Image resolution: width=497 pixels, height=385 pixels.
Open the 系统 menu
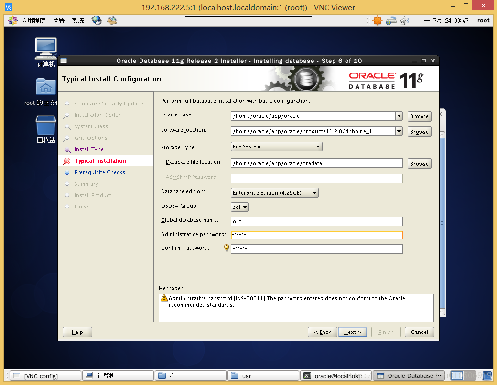pos(77,21)
